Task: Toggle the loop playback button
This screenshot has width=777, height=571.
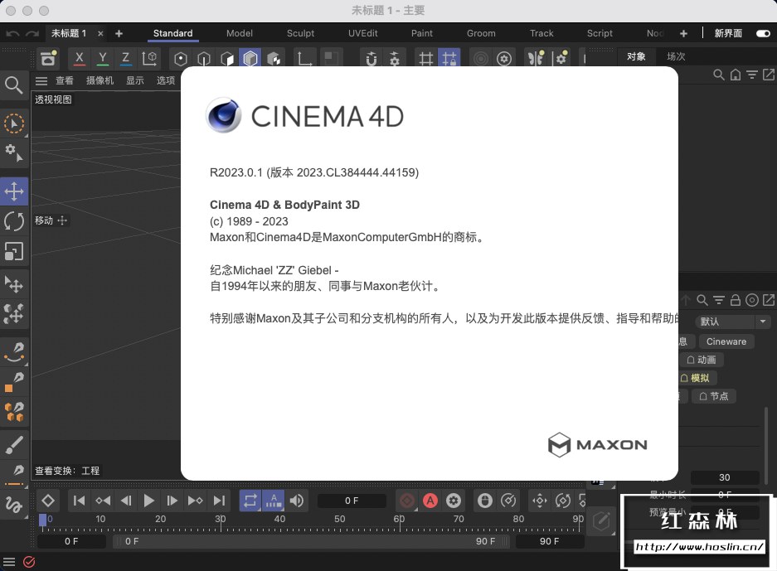Action: (x=250, y=501)
